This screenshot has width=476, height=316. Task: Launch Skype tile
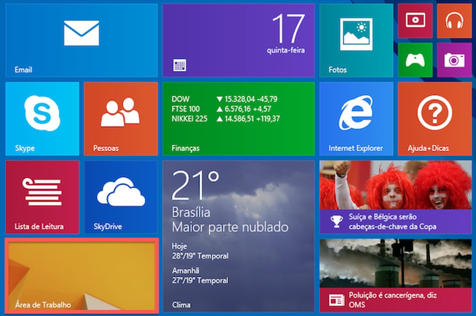[42, 118]
